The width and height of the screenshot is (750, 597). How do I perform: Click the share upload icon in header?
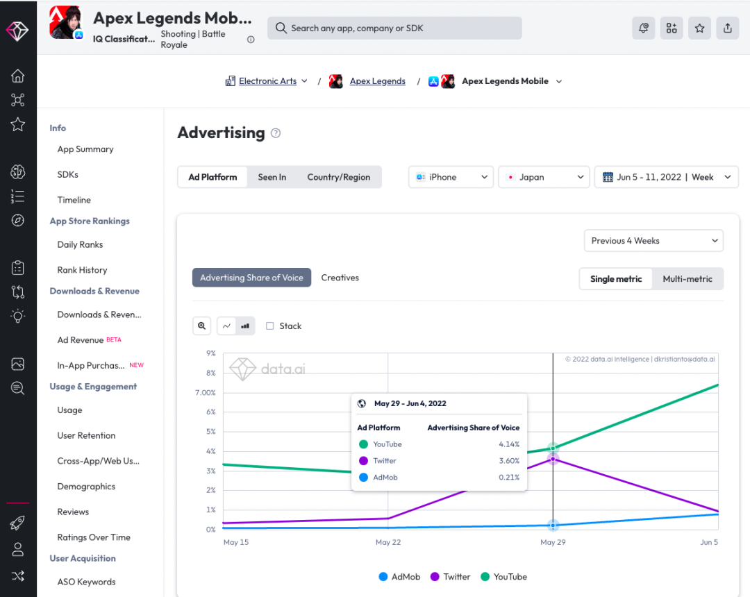pos(727,28)
